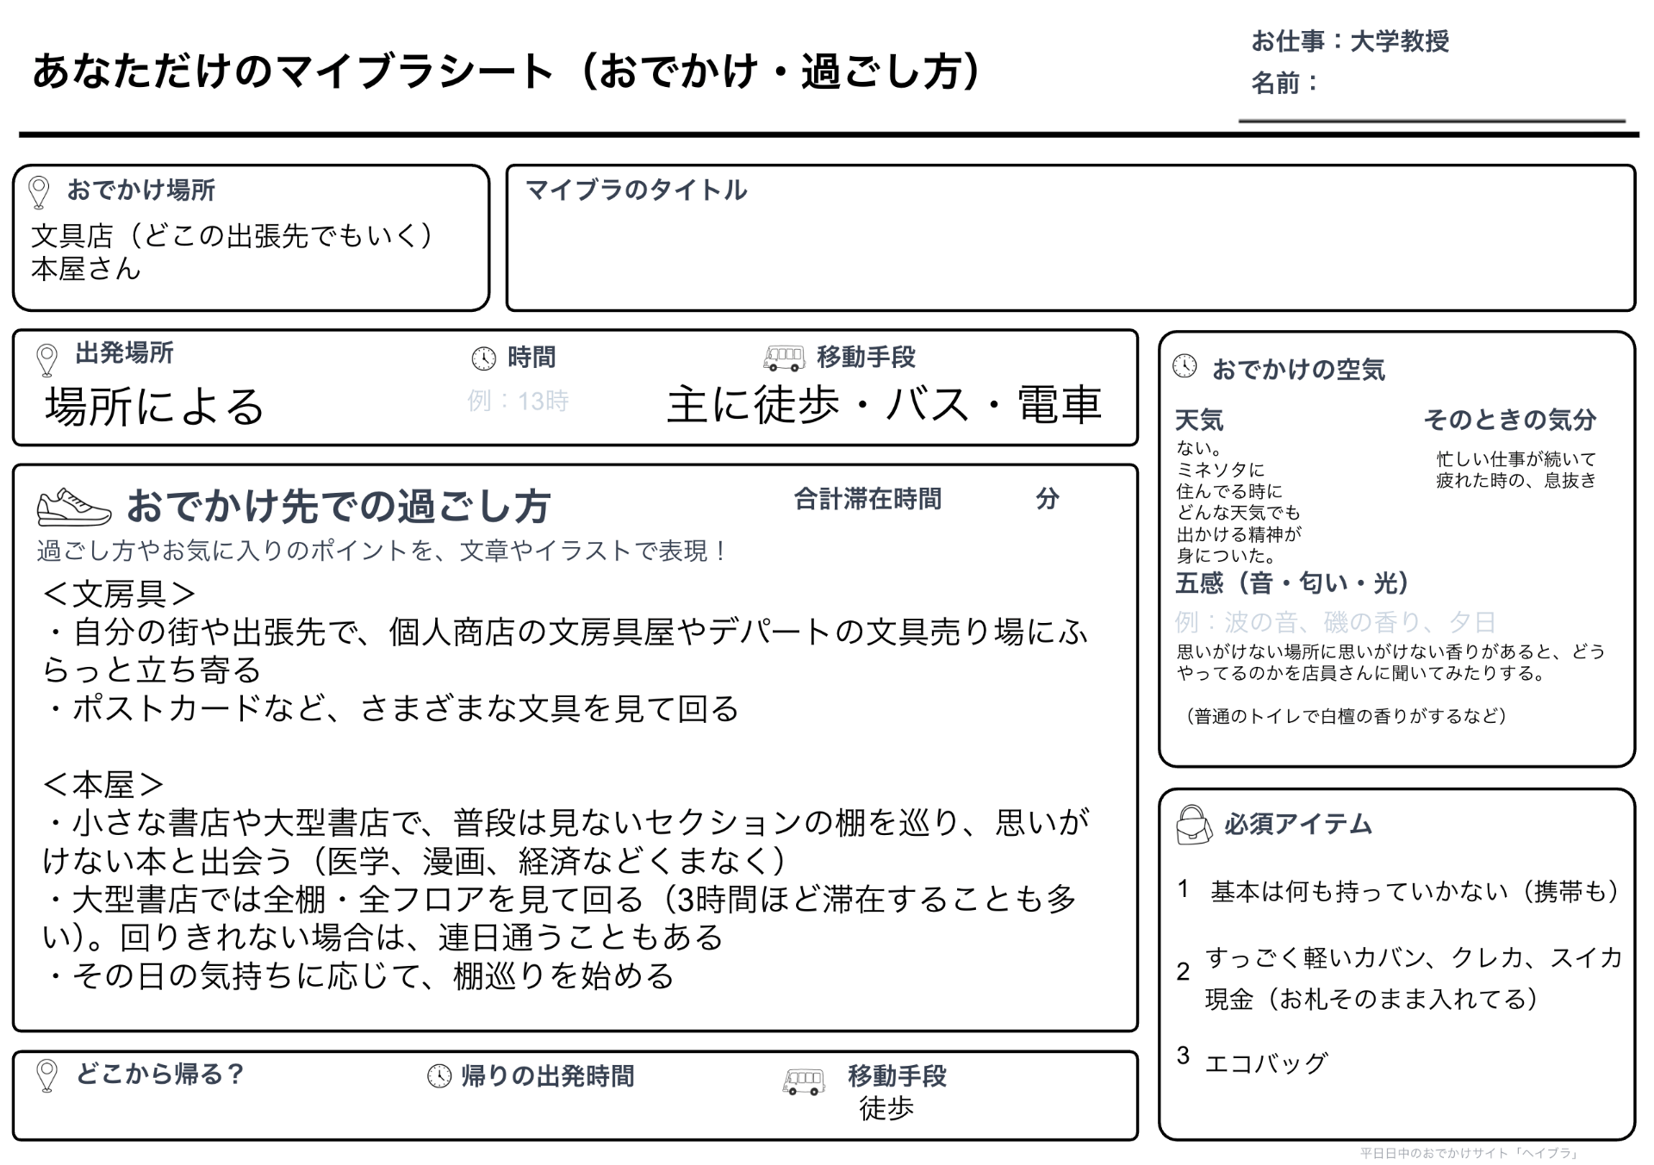Click the location pin beside おでかけ場所
Image resolution: width=1654 pixels, height=1165 pixels.
click(x=39, y=192)
